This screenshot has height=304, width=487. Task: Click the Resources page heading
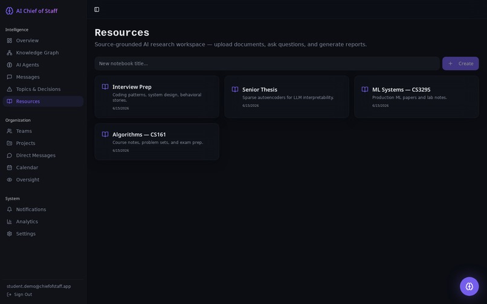click(122, 33)
